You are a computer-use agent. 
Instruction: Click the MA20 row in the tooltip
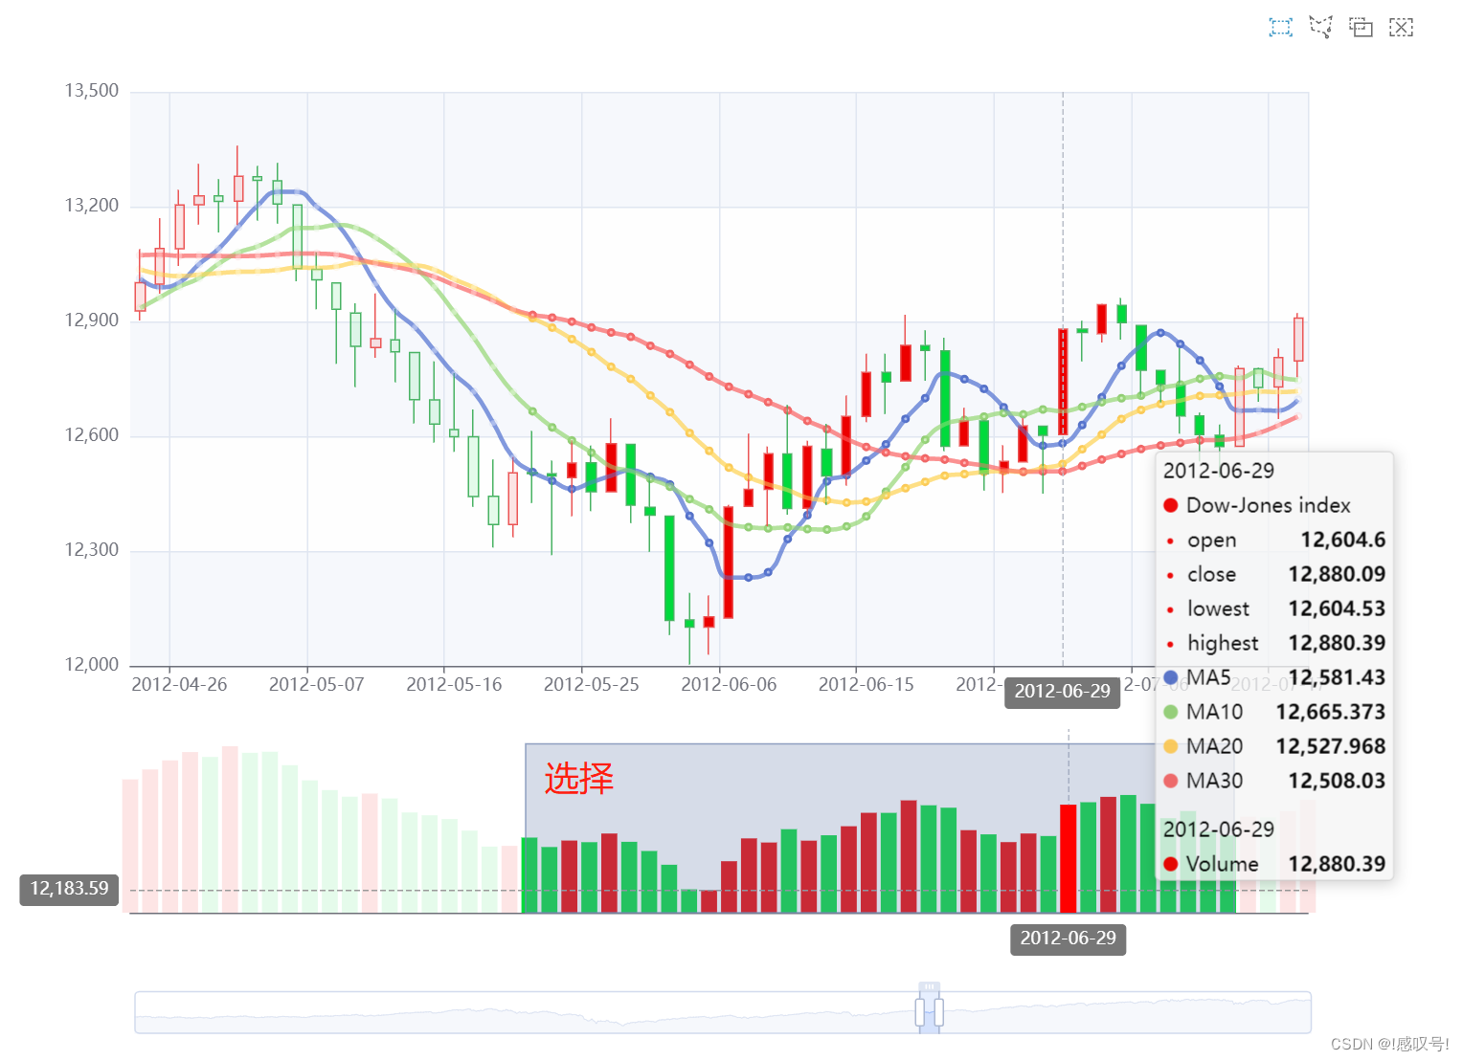point(1274,746)
